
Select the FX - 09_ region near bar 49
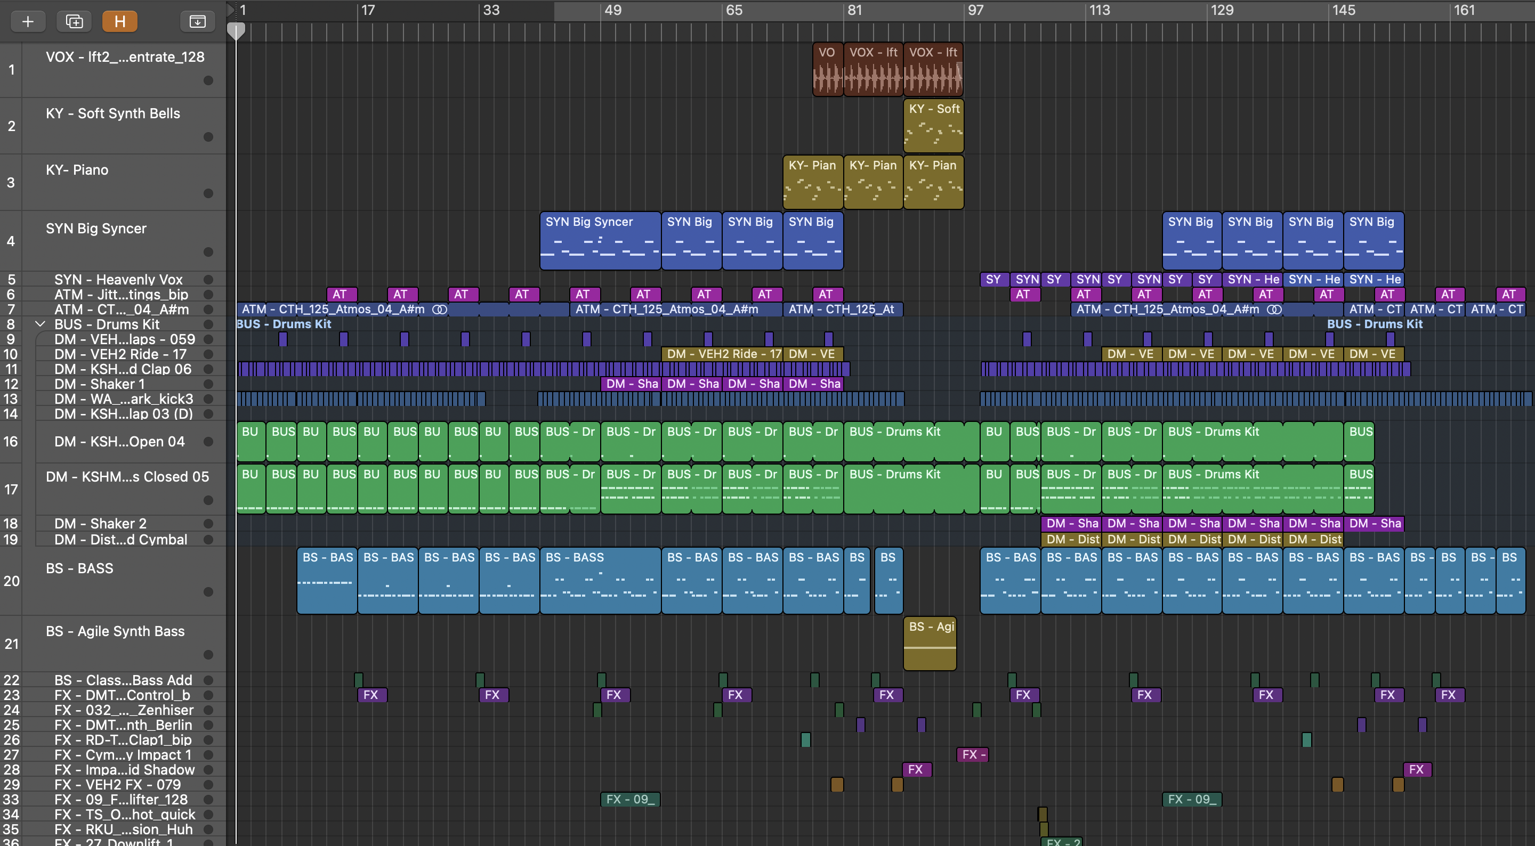[x=630, y=799]
